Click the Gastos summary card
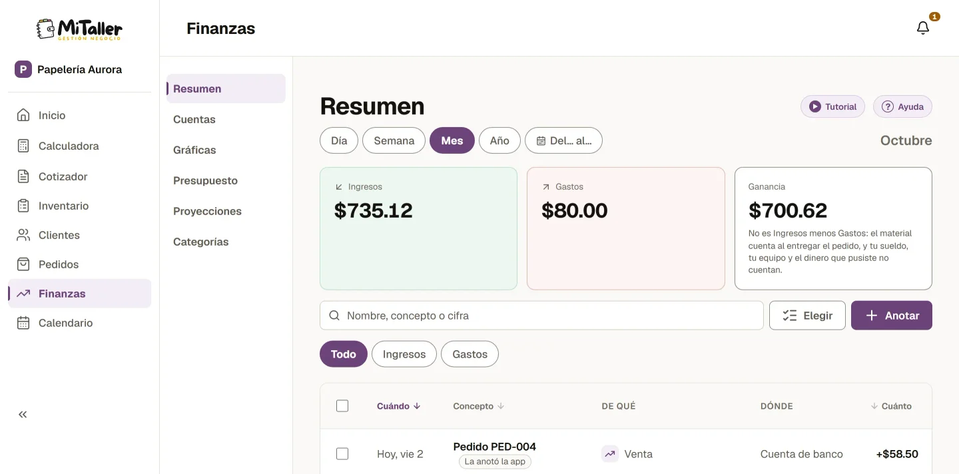The height and width of the screenshot is (474, 959). pyautogui.click(x=626, y=228)
